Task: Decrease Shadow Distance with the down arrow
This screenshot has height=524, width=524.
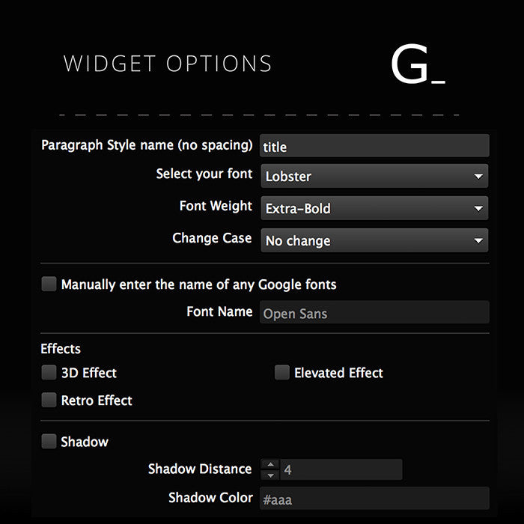Action: 270,475
